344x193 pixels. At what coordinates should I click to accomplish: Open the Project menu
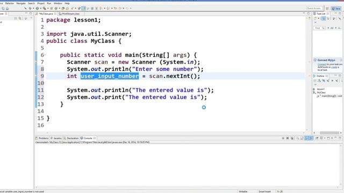pos(41,3)
